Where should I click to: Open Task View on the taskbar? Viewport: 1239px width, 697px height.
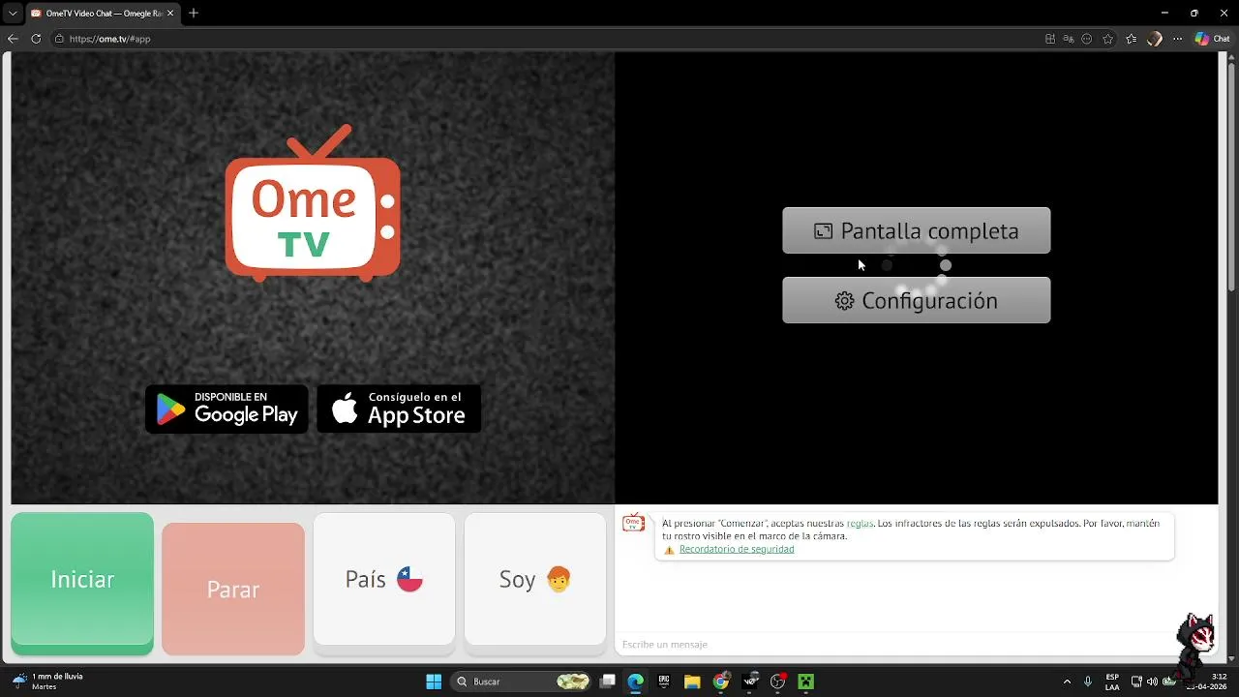pyautogui.click(x=608, y=682)
